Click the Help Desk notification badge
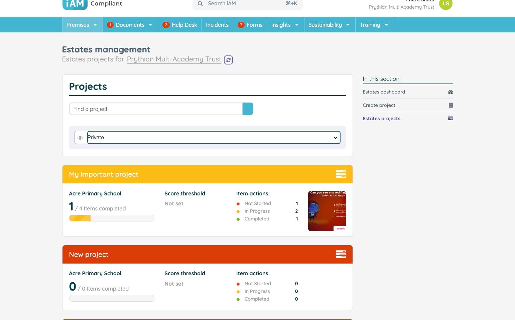Viewport: 515px width, 320px height. (166, 25)
